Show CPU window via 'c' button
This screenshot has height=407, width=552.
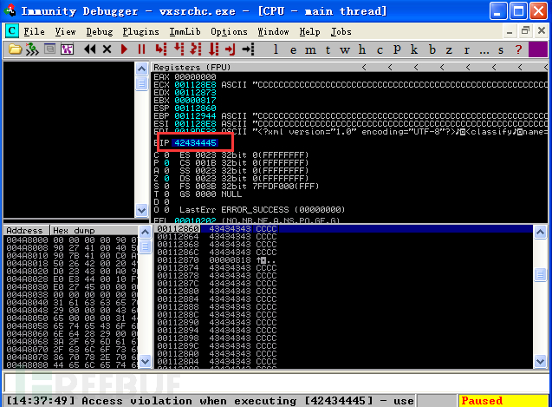[380, 50]
